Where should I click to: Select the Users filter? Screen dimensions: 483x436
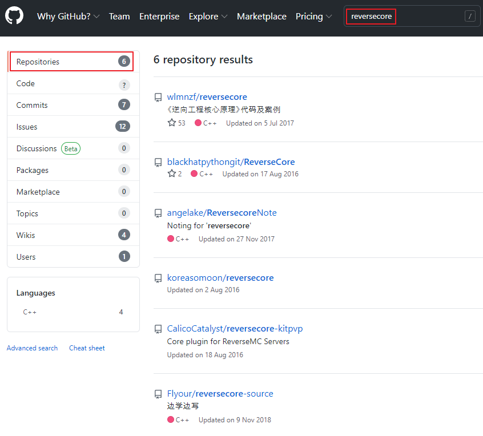[73, 257]
